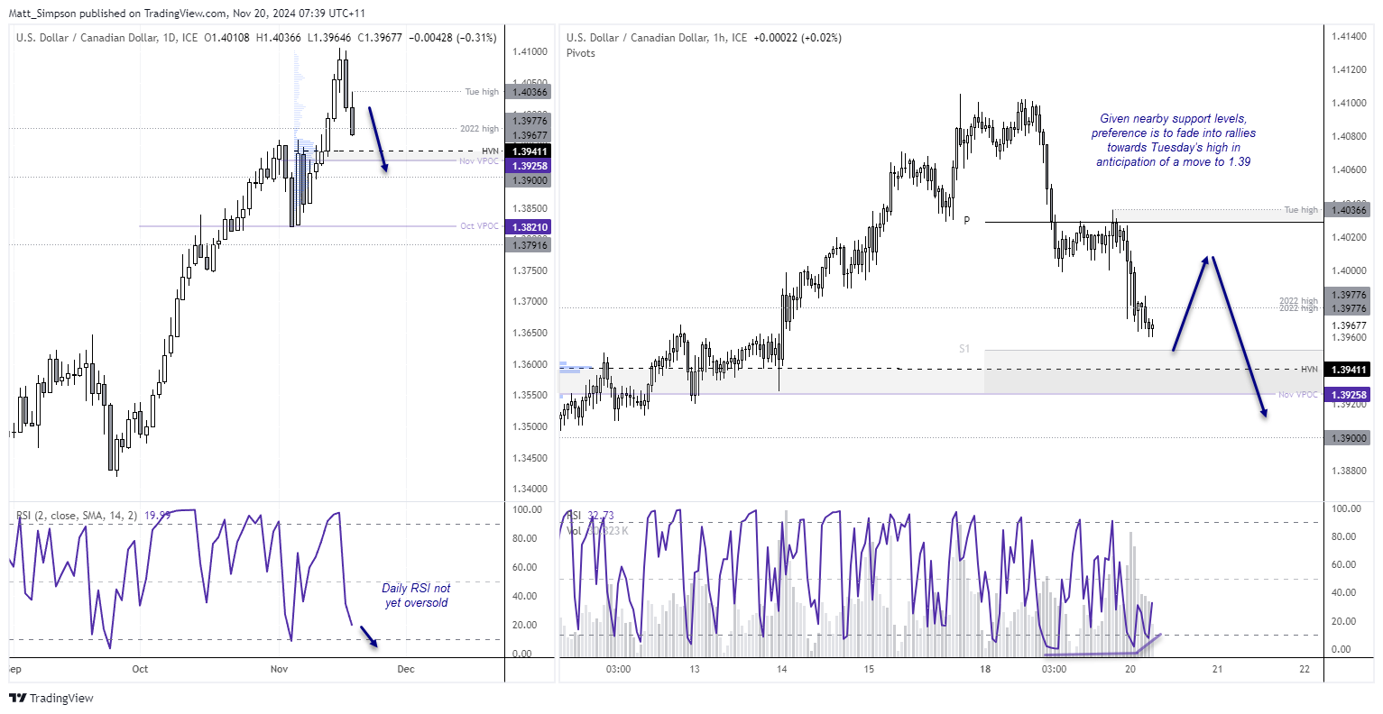Click the 'S1' support pivot label
Viewport: 1383px width, 714px height.
[x=964, y=349]
